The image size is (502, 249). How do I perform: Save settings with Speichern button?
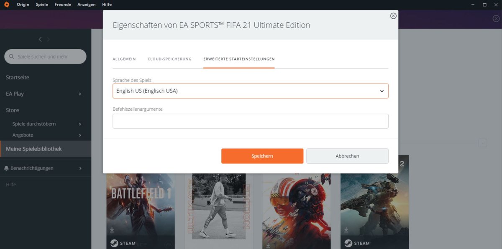pos(262,156)
